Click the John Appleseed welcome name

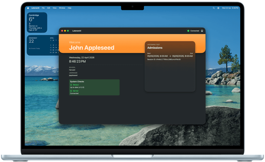click(x=91, y=48)
